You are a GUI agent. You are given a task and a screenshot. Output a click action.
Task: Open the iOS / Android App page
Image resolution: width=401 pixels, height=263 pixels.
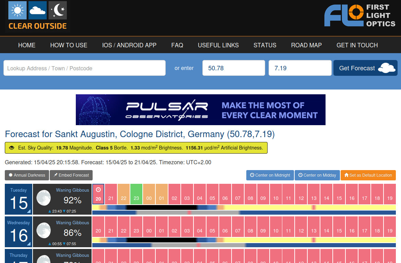[129, 45]
